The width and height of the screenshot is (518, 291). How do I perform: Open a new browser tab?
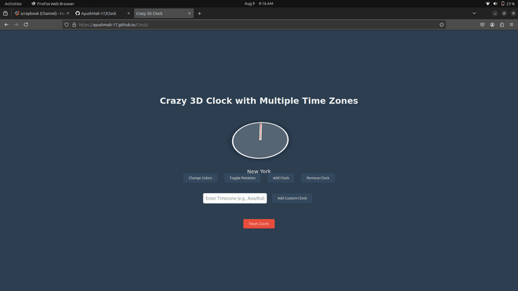click(199, 14)
